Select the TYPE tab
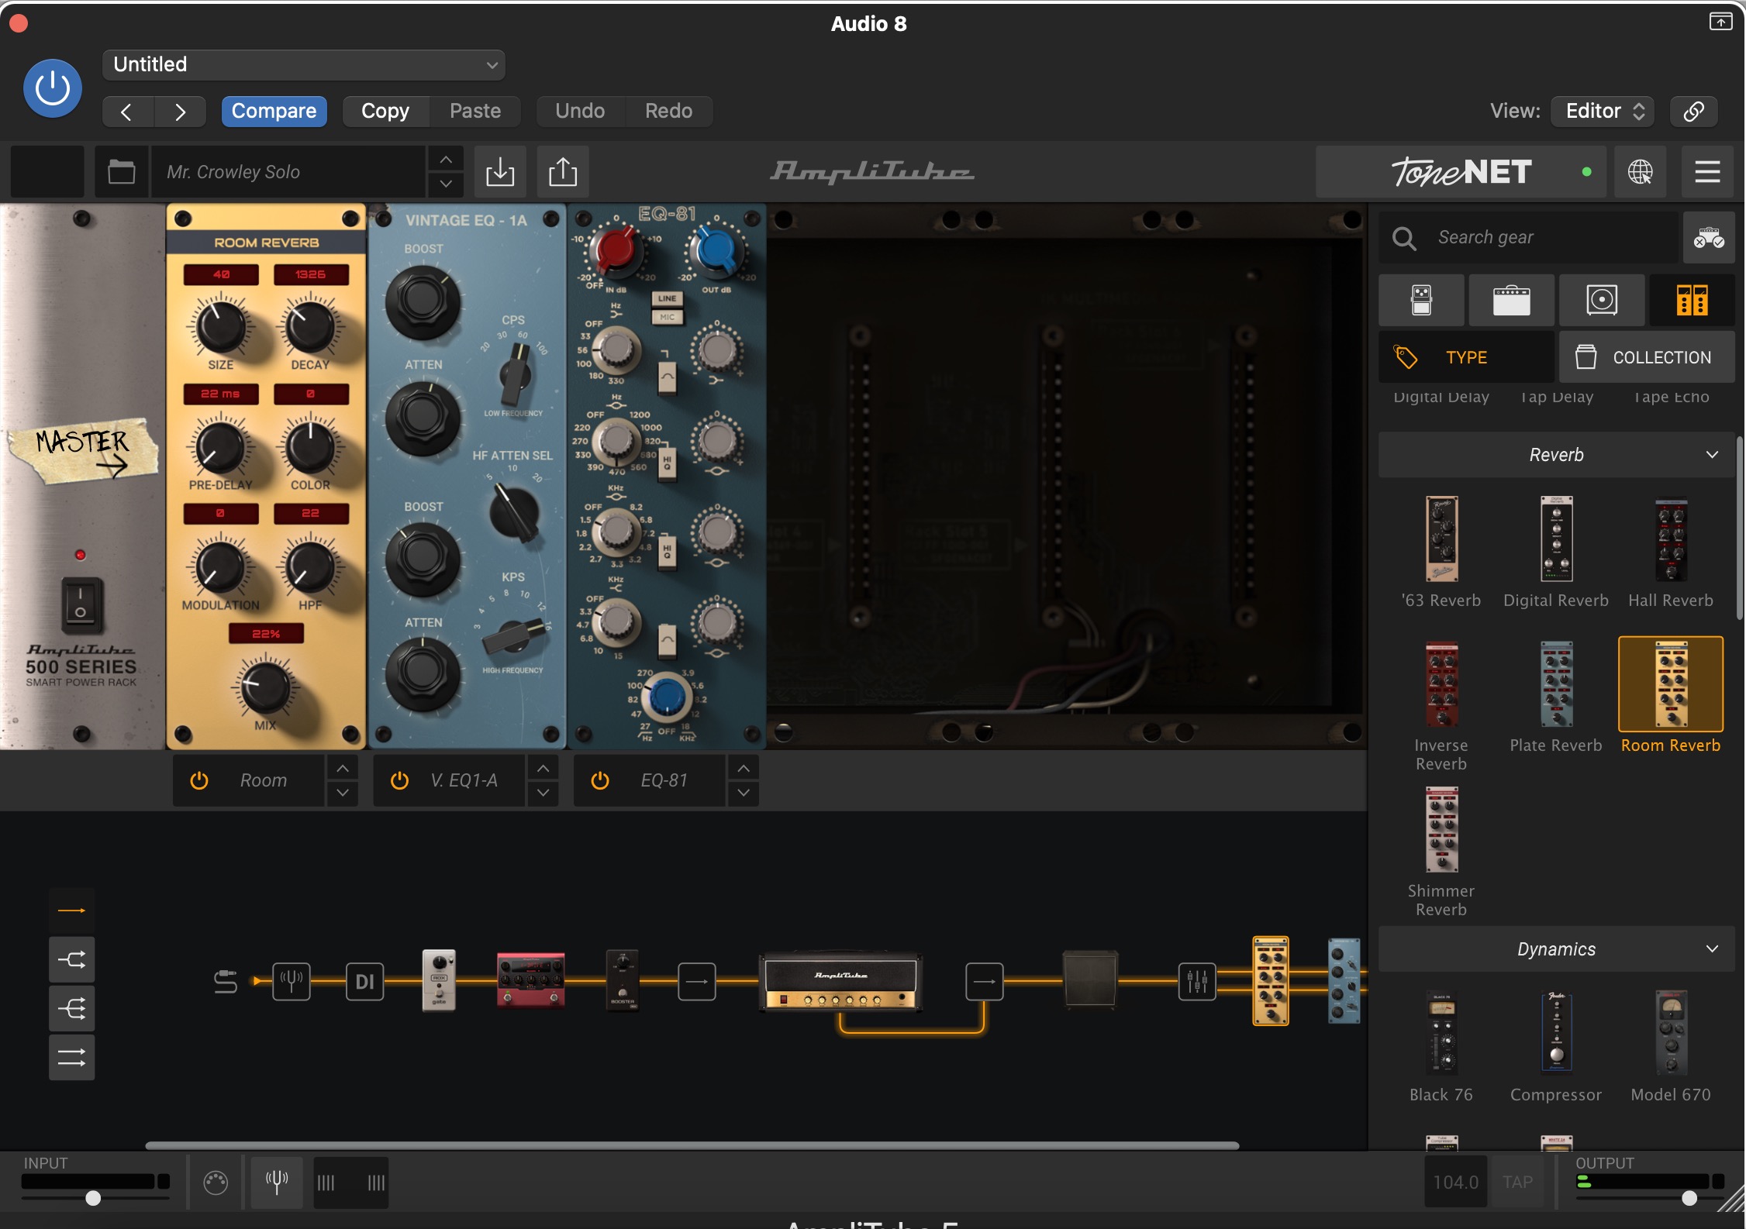The width and height of the screenshot is (1746, 1229). coord(1466,357)
